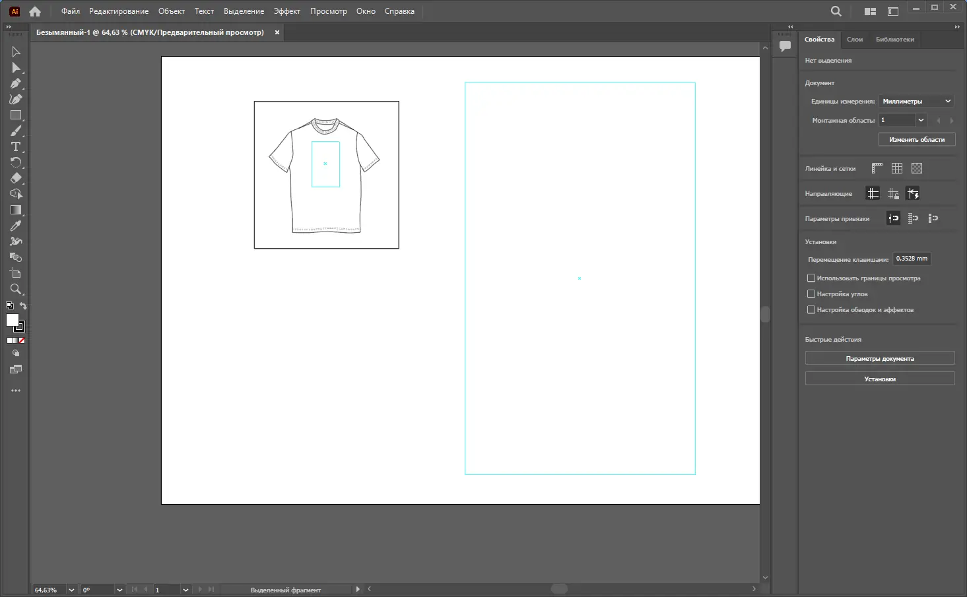
Task: Enable 'Настройка углов' checkbox
Action: coord(811,294)
